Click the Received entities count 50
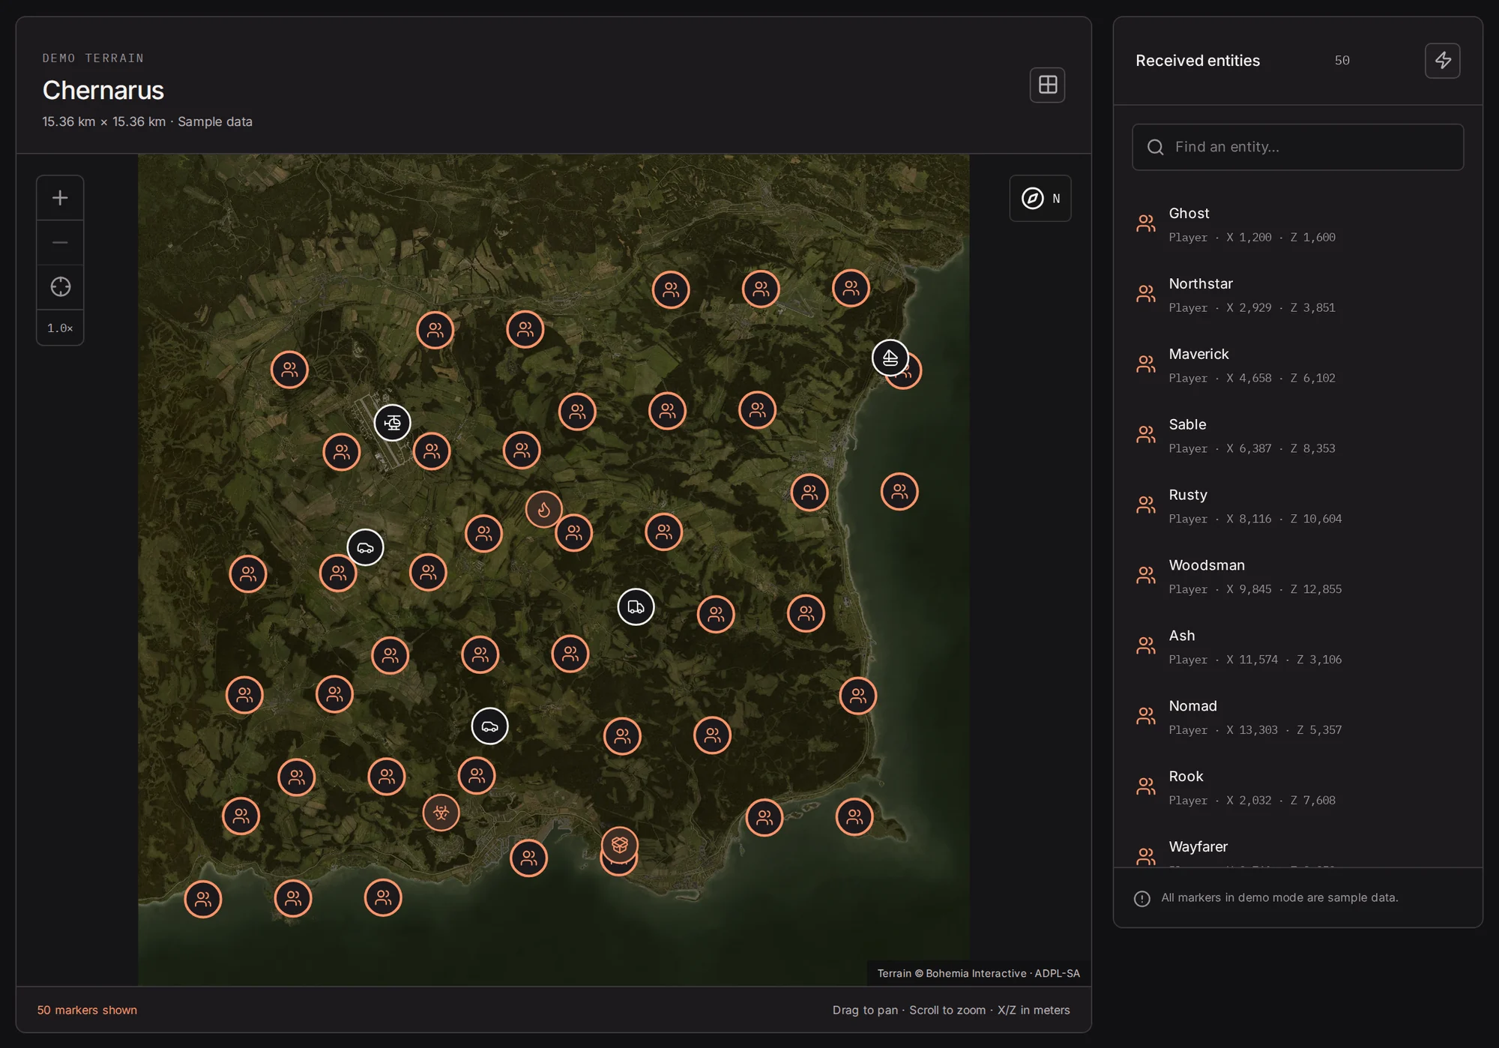The height and width of the screenshot is (1048, 1499). click(x=1342, y=61)
